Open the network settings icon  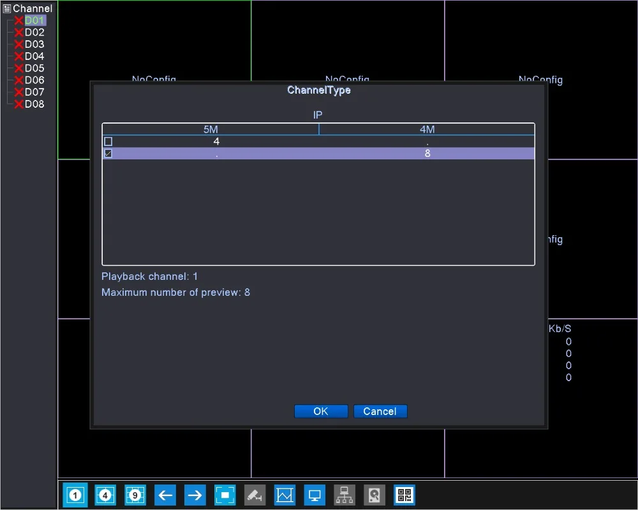tap(345, 495)
